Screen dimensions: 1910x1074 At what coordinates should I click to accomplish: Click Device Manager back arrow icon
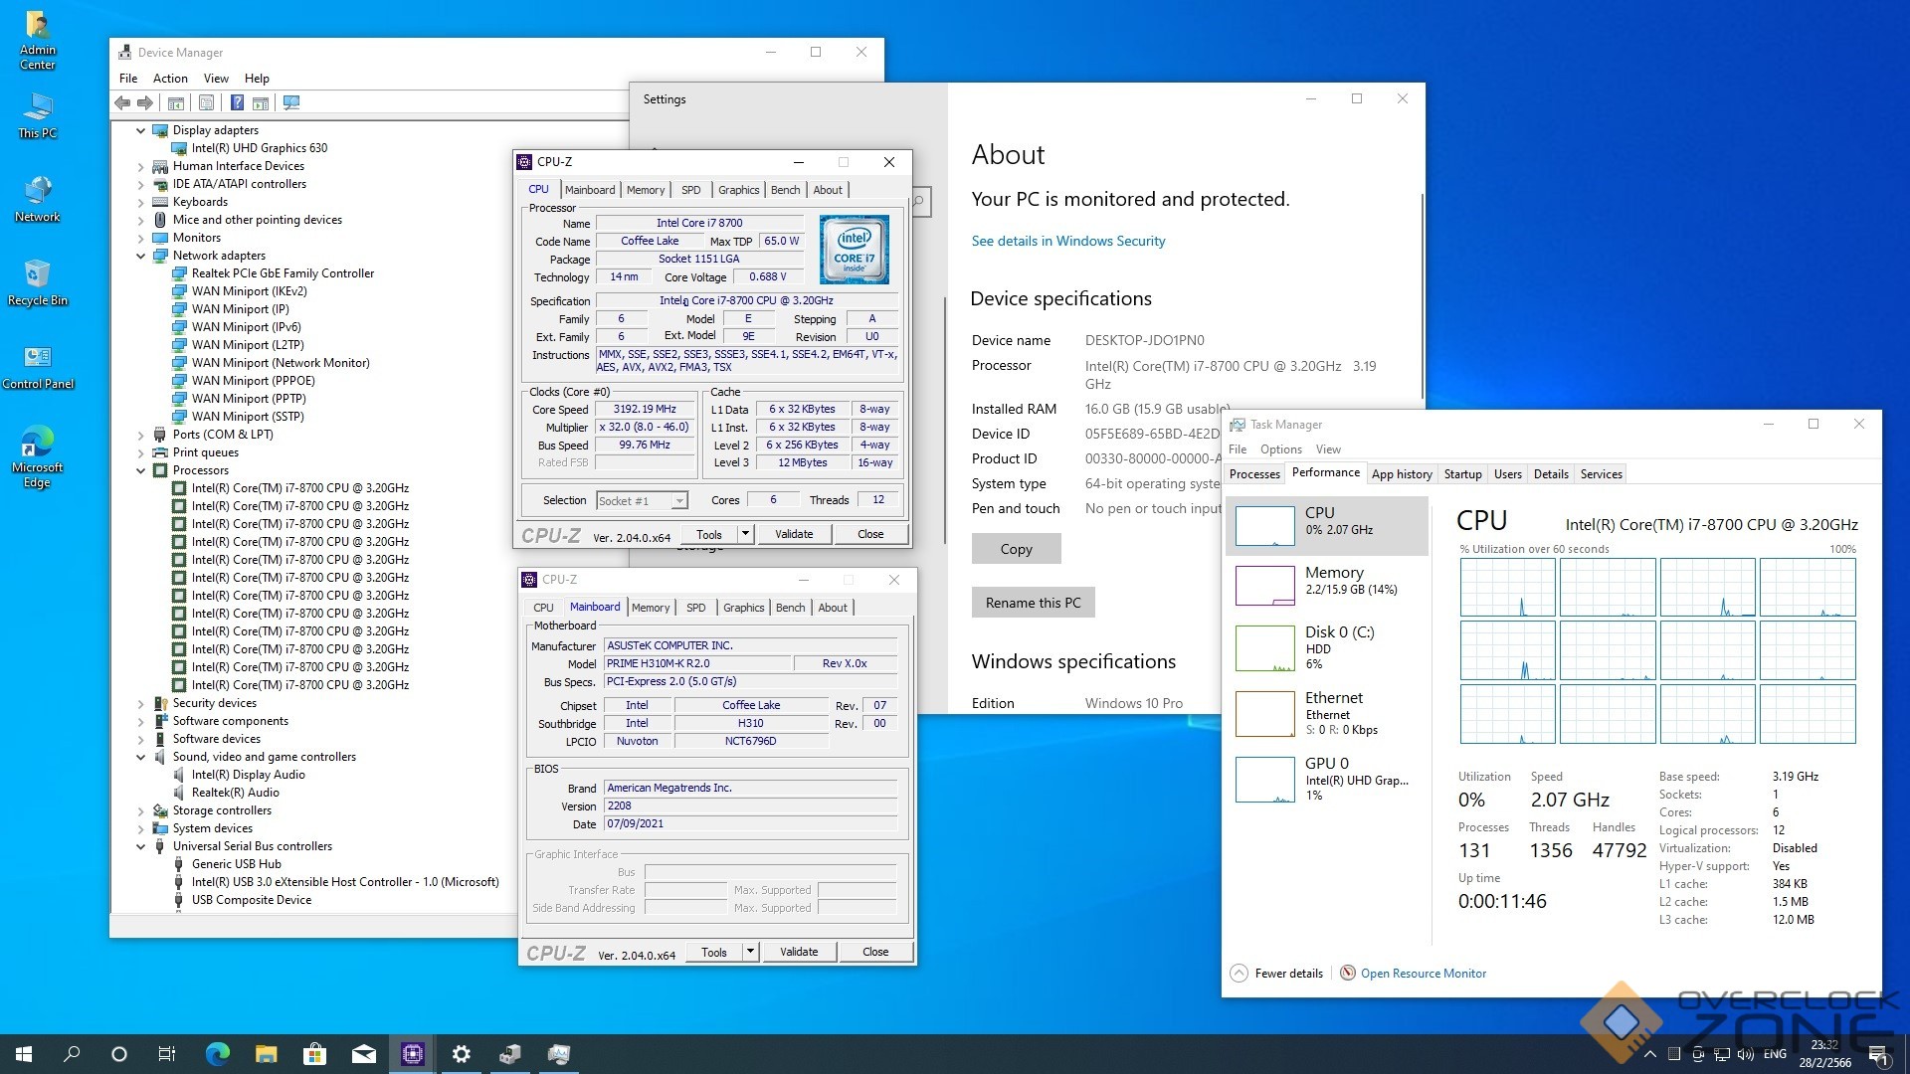click(x=122, y=102)
